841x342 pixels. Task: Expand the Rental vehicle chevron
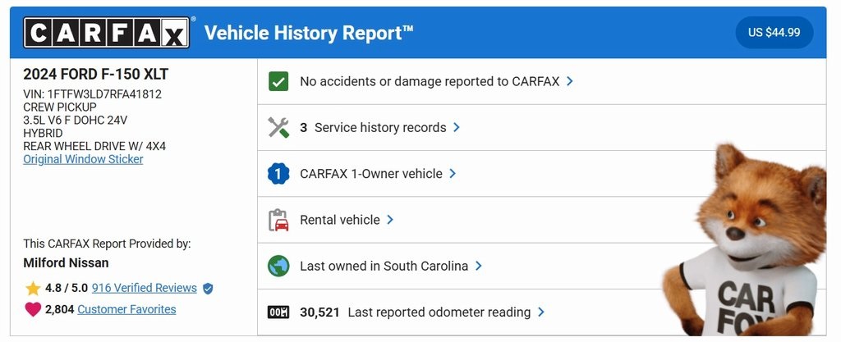(x=390, y=220)
